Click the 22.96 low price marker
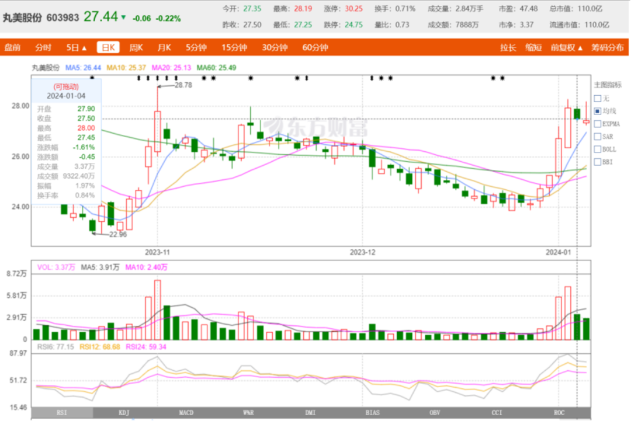The width and height of the screenshot is (631, 421). pos(118,234)
